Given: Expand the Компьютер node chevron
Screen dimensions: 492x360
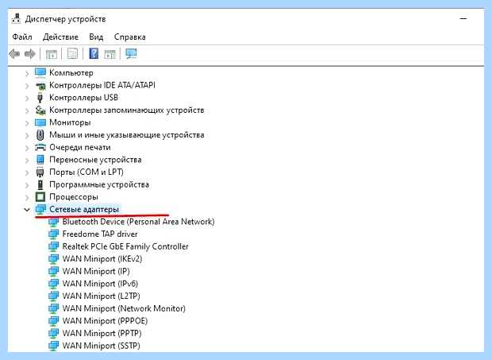Looking at the screenshot, I should [x=27, y=73].
